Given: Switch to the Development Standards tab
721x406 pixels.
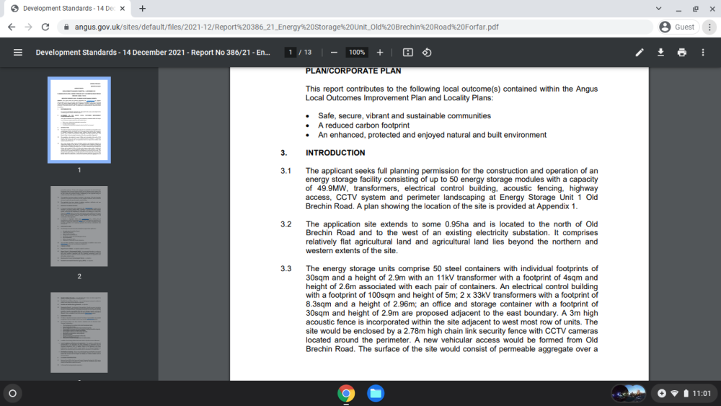Looking at the screenshot, I should click(x=68, y=8).
